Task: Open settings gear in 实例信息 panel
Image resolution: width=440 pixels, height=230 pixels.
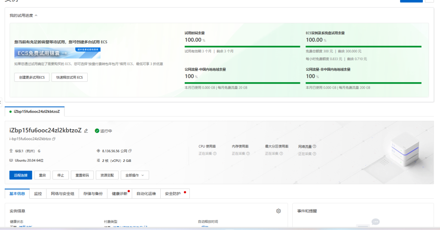Action: pos(278,211)
